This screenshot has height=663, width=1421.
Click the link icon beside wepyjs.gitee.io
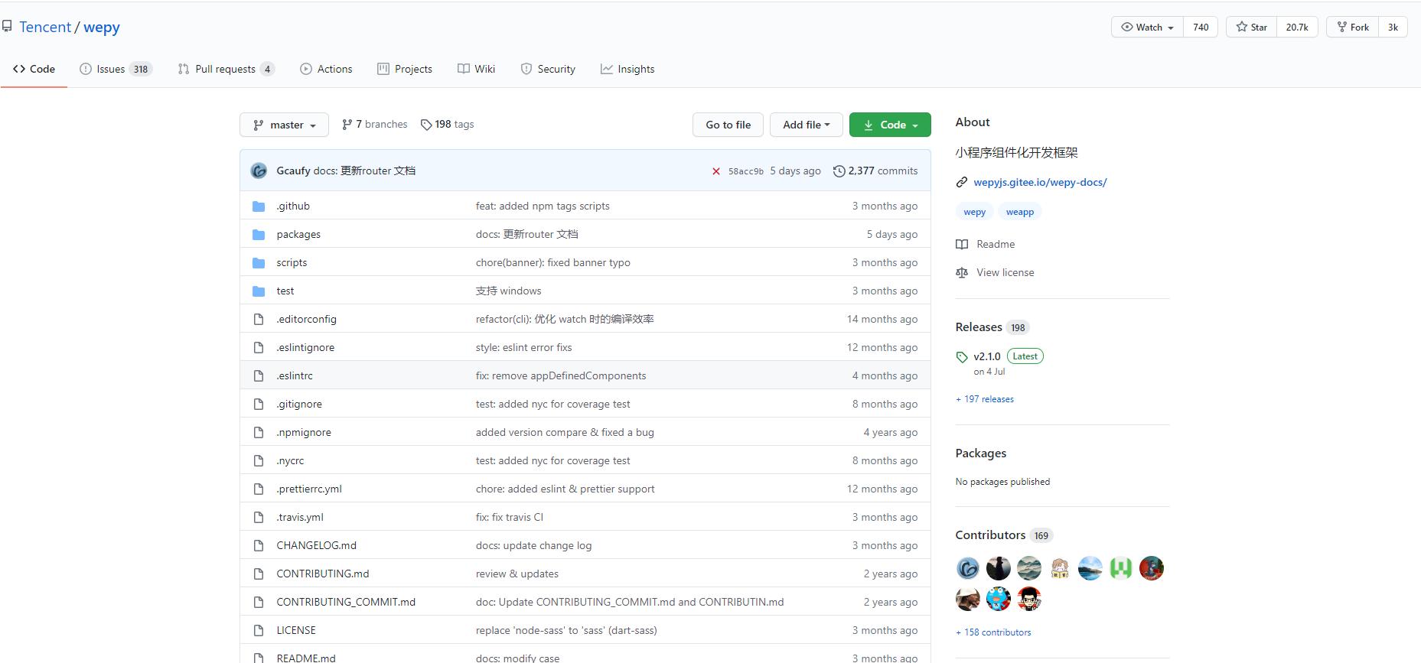pyautogui.click(x=962, y=182)
